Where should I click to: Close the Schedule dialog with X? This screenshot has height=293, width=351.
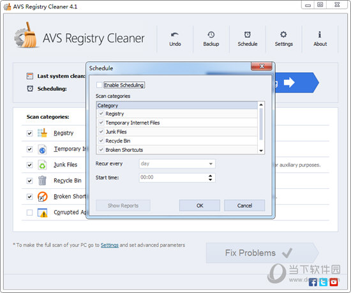pos(262,66)
